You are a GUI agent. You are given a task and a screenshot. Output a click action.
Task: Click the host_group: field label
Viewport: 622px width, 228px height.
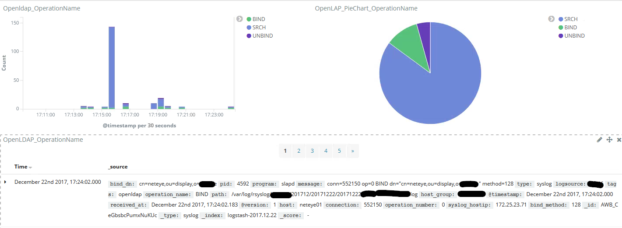point(438,194)
